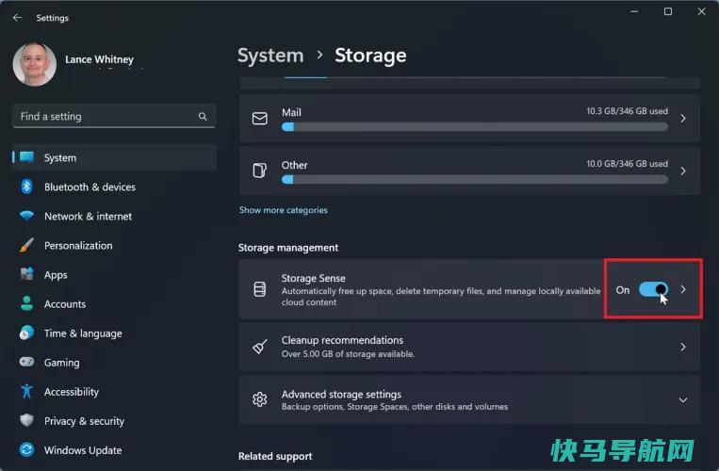This screenshot has width=719, height=471.
Task: Select System in the sidebar
Action: pyautogui.click(x=115, y=157)
